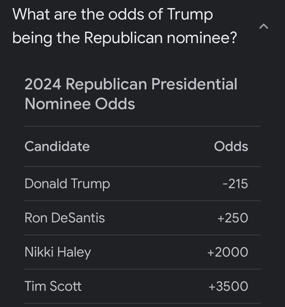Tap the line "being the Republican nominee?"
Screen dimensions: 285x307
125,38
